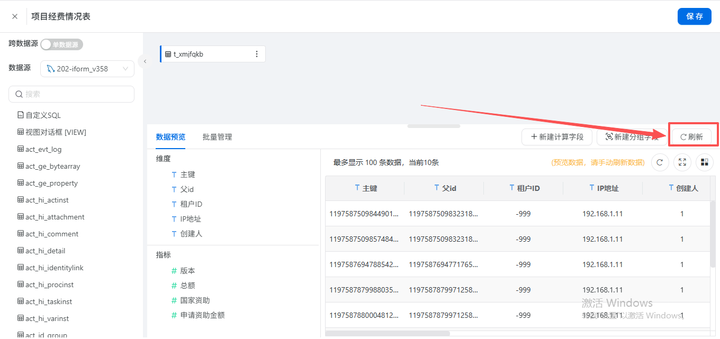Select act_hi_identitylink table
Screen dimensions: 720x339
[x=50, y=268]
